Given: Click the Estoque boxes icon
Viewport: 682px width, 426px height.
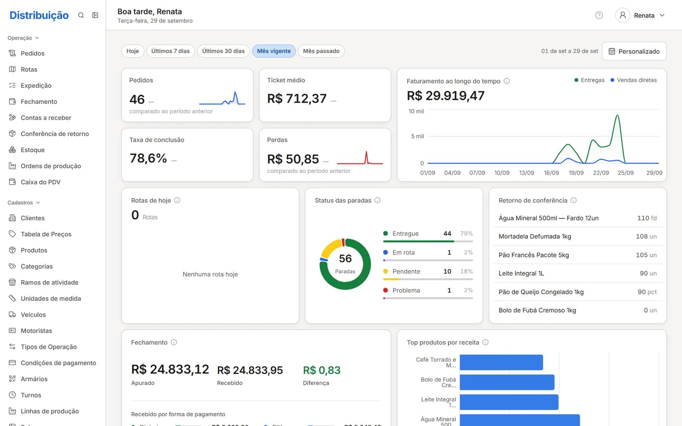Looking at the screenshot, I should 12,150.
